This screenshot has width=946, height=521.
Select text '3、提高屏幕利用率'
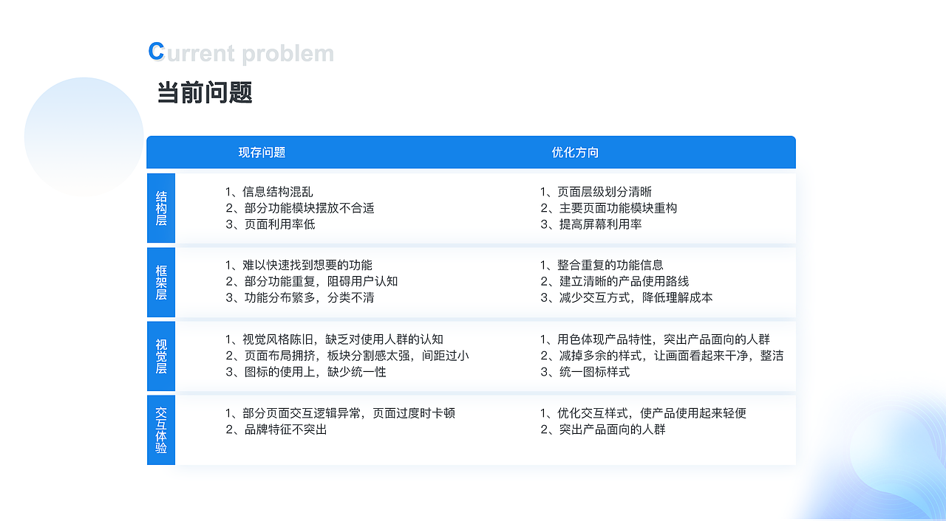[x=591, y=224]
